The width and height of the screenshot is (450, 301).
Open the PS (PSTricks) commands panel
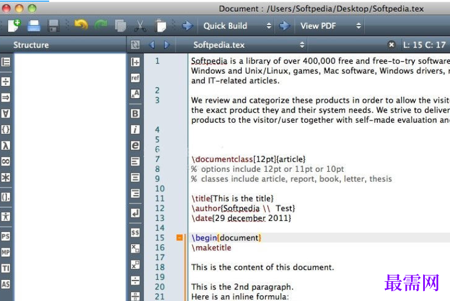coord(6,237)
